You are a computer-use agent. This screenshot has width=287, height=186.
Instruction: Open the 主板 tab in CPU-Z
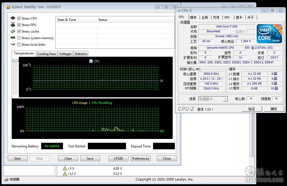coord(205,17)
